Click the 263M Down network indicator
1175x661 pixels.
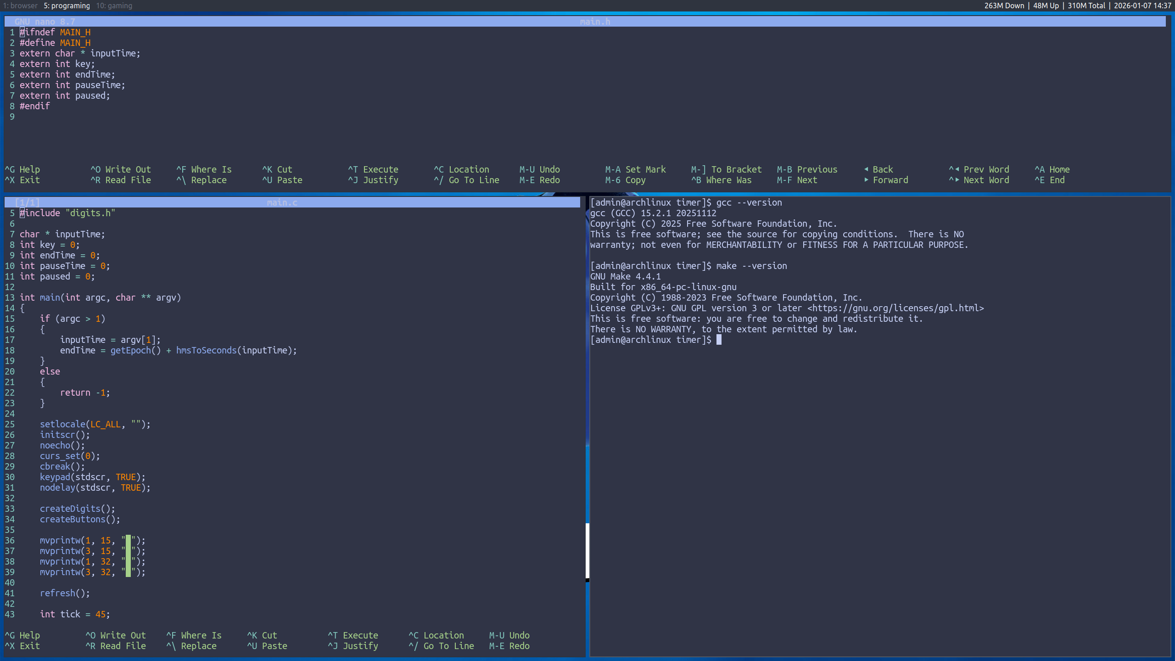pyautogui.click(x=1004, y=6)
